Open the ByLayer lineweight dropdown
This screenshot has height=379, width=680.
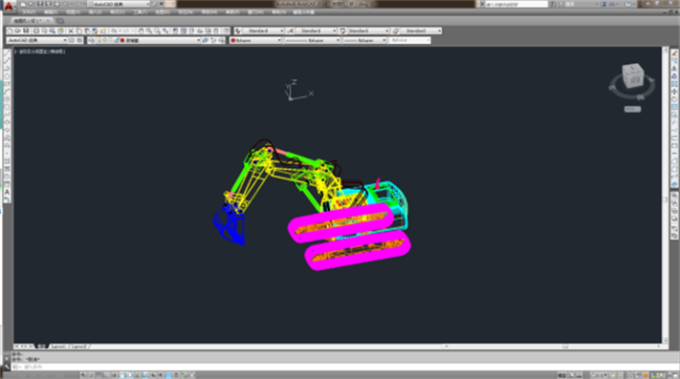364,40
